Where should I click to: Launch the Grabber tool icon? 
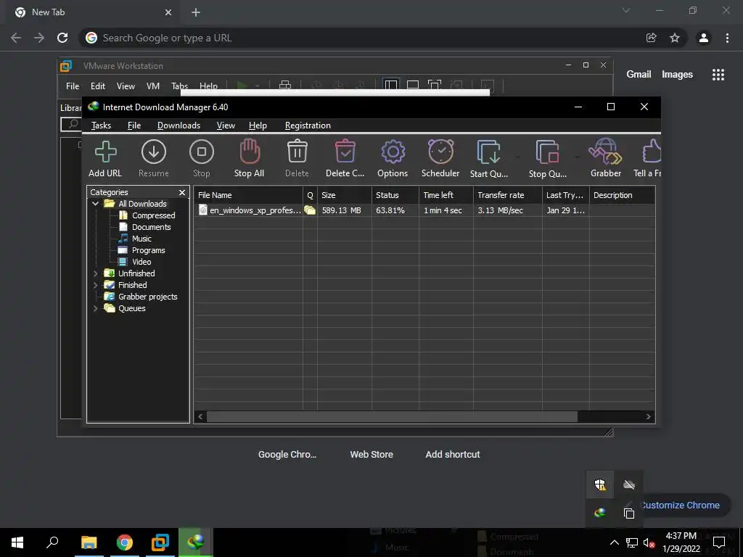(605, 152)
